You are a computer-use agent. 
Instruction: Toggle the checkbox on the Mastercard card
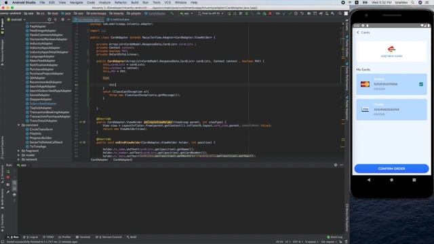point(421,84)
